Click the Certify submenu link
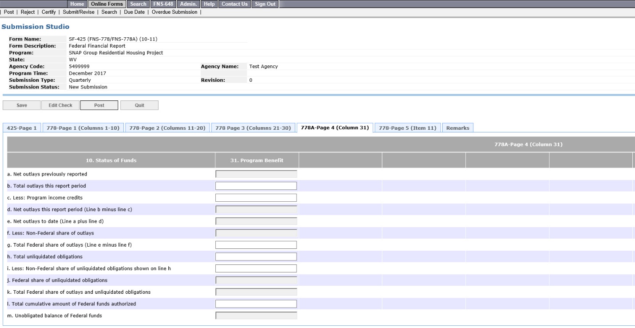635x328 pixels. [49, 12]
